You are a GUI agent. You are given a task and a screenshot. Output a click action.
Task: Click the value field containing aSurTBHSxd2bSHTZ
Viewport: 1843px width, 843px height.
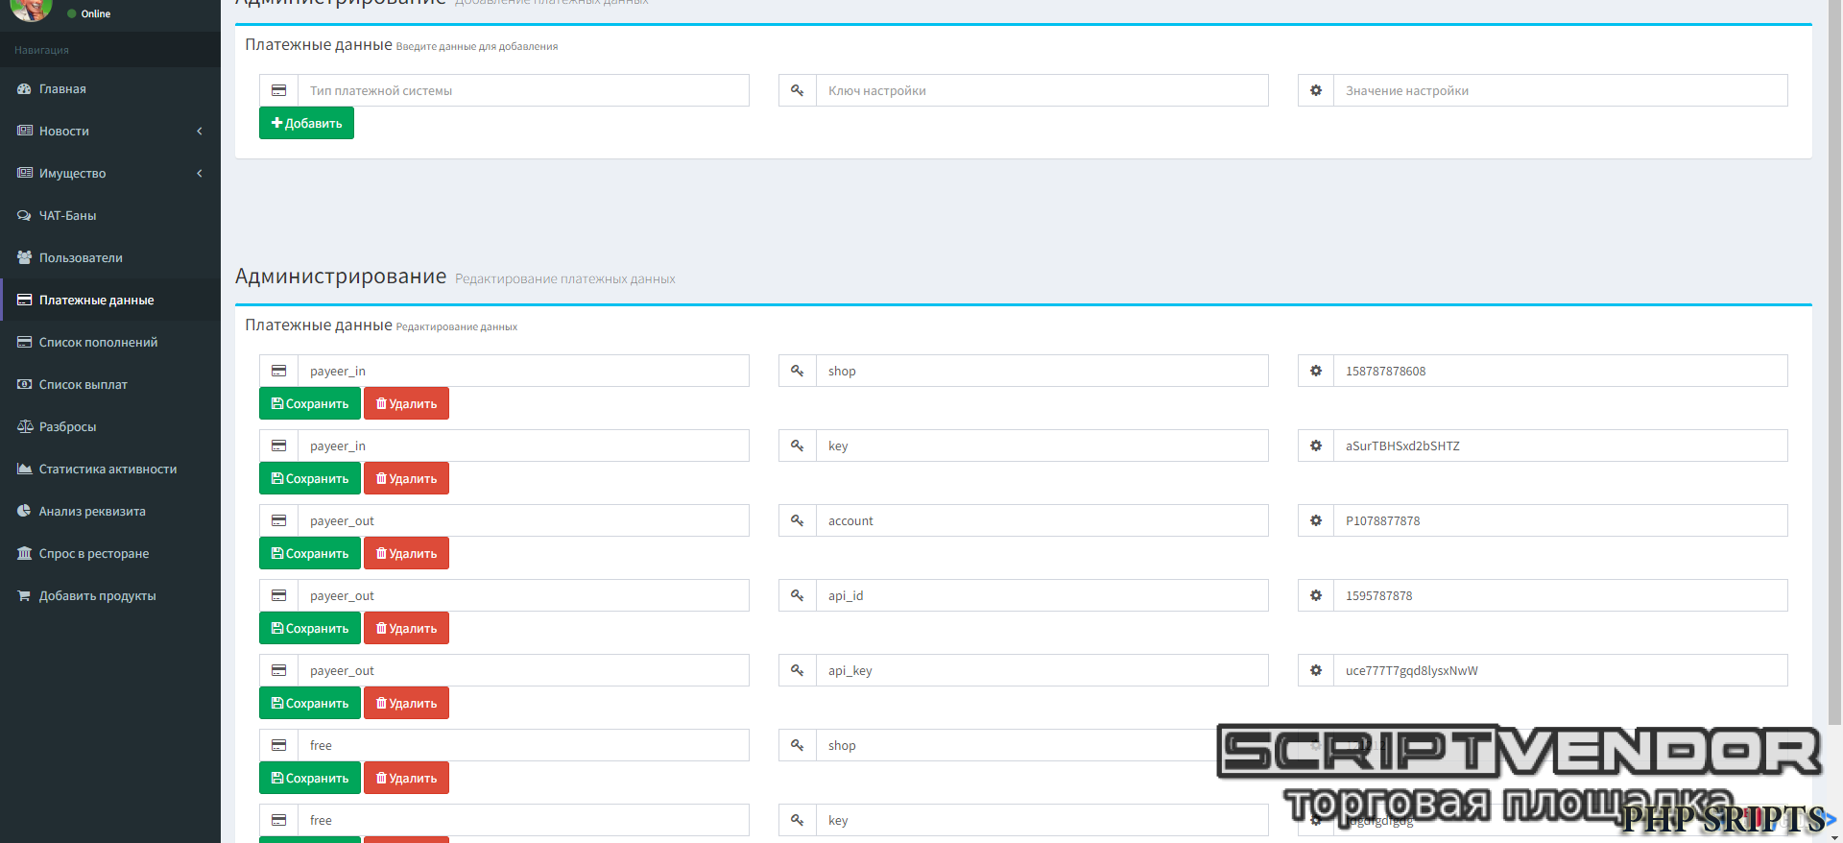[1560, 446]
